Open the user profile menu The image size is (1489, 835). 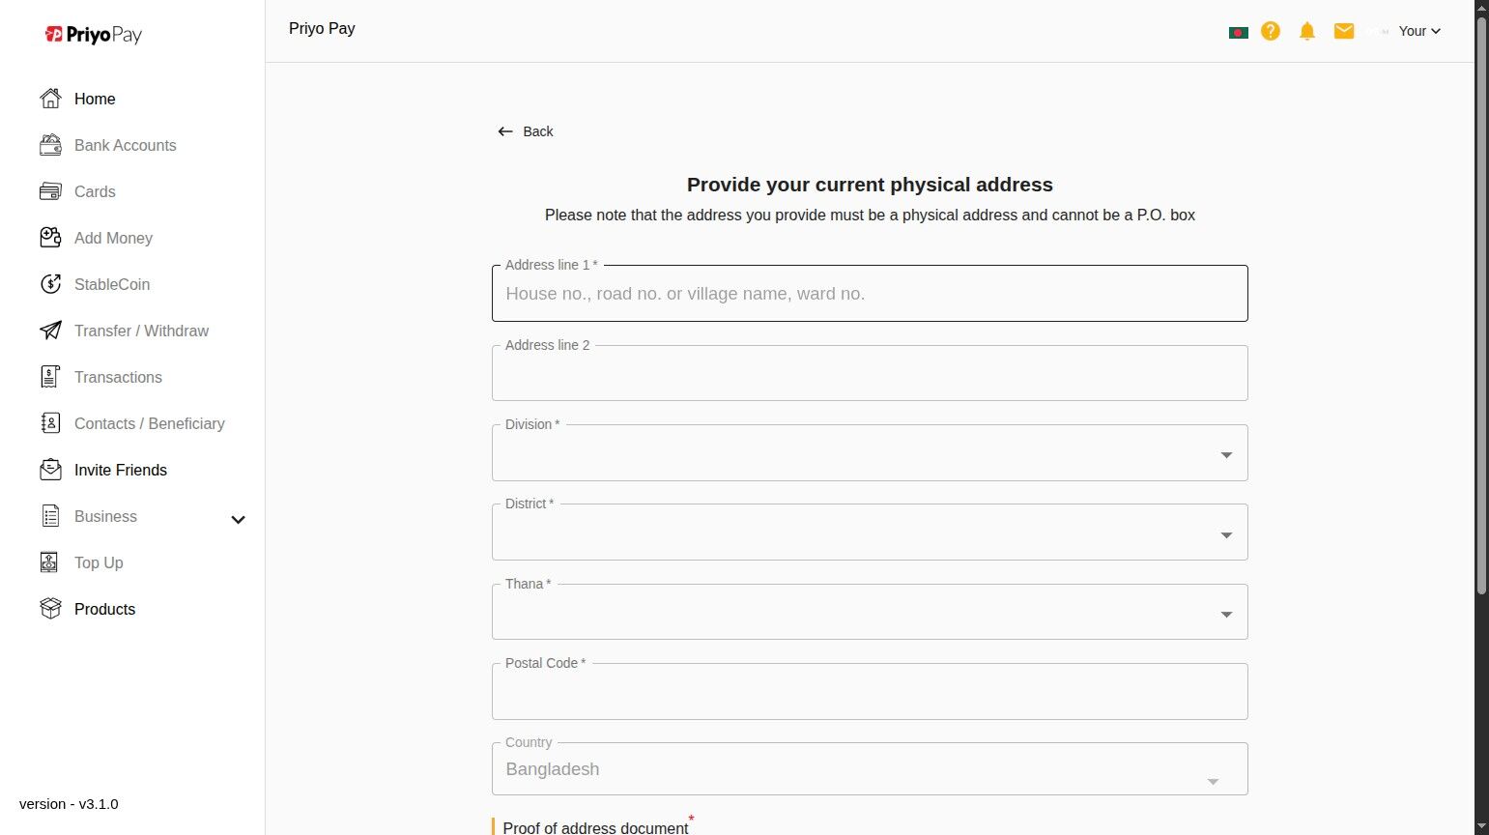click(x=1418, y=31)
